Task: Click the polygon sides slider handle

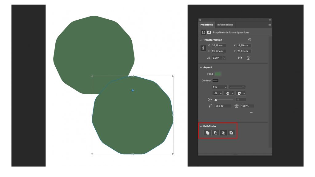Action: pos(216,100)
